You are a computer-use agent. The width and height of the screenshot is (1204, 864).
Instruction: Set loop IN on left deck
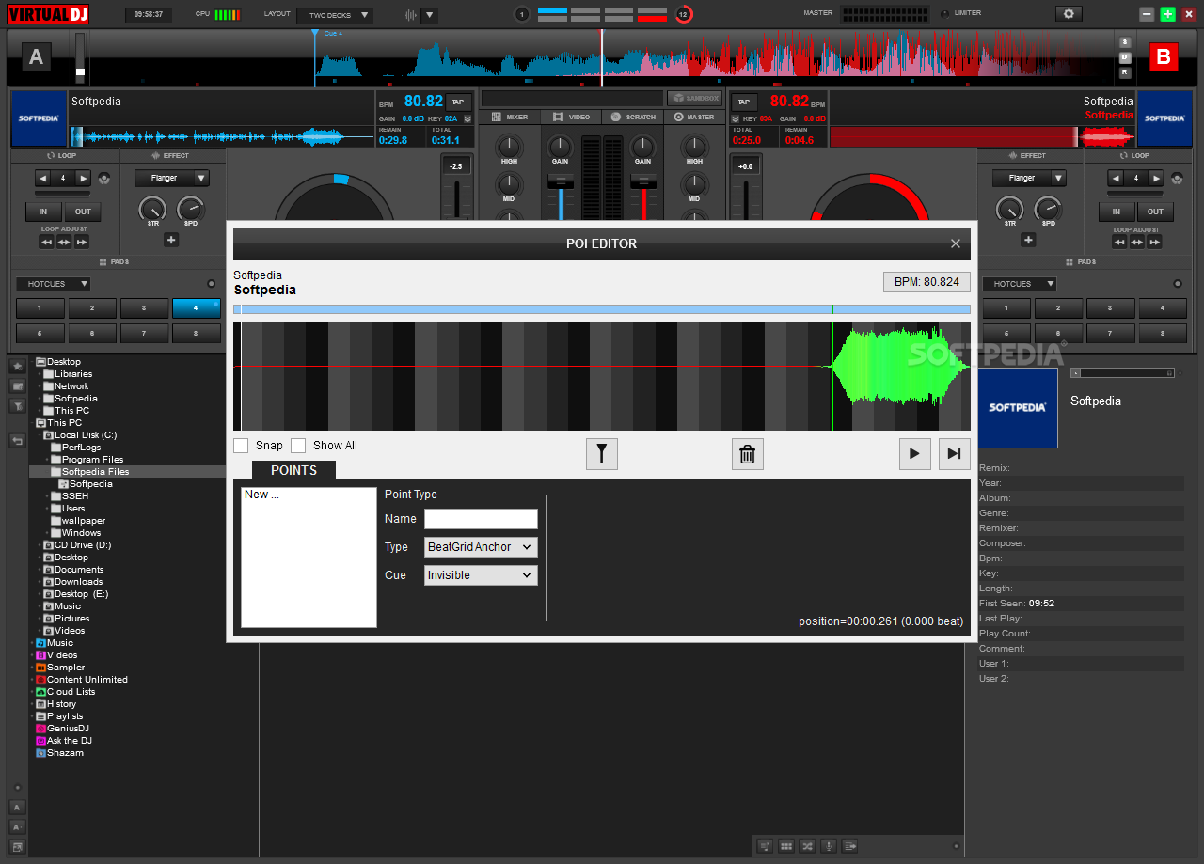[x=43, y=212]
